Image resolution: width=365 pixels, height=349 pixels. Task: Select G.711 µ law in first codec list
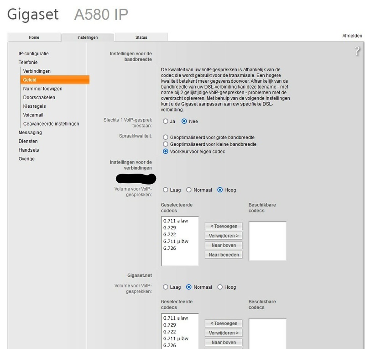[176, 242]
